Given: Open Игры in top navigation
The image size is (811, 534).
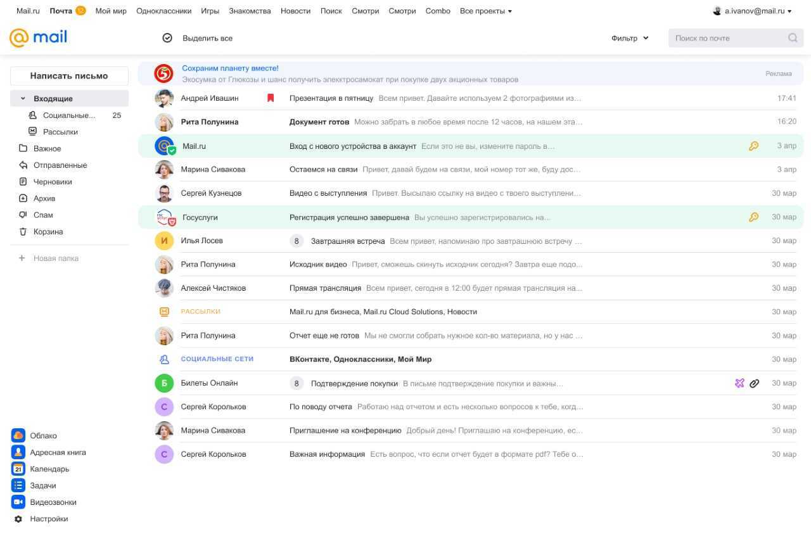Looking at the screenshot, I should pos(210,11).
